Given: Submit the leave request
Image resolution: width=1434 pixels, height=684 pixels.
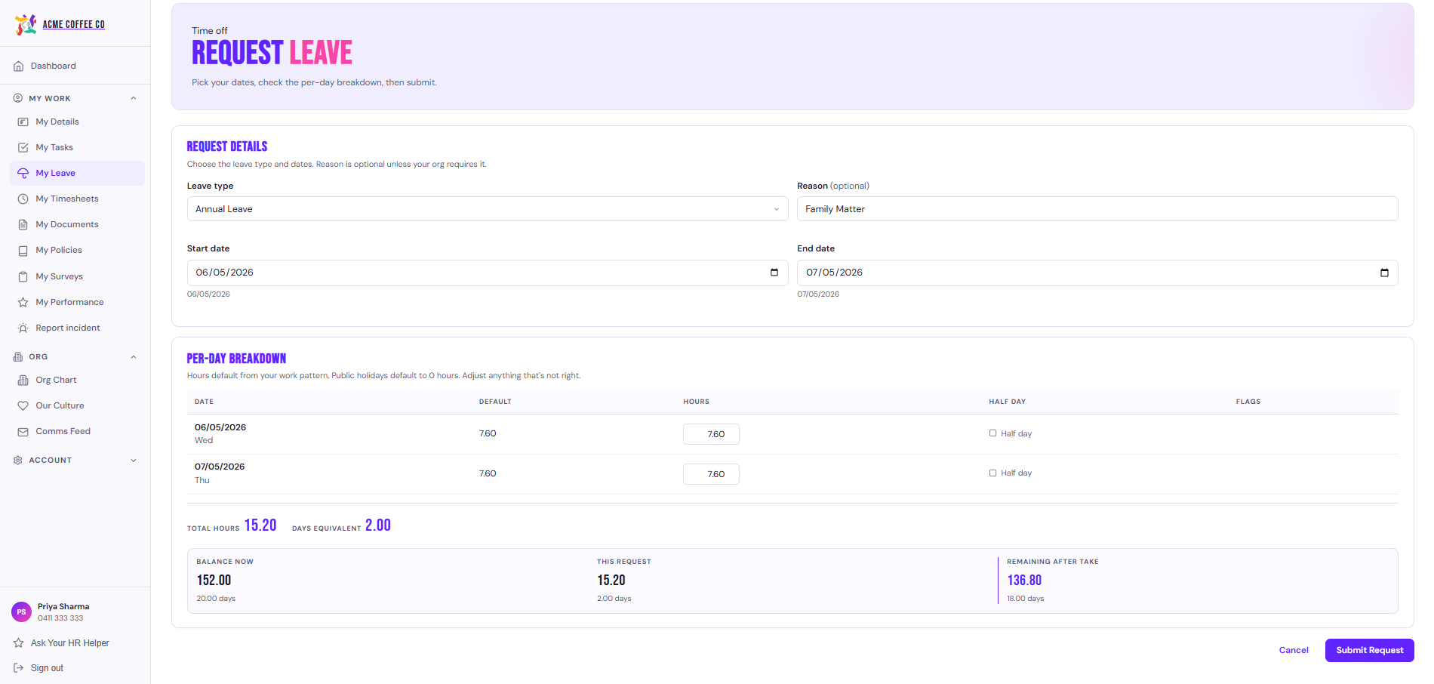Looking at the screenshot, I should pyautogui.click(x=1369, y=650).
